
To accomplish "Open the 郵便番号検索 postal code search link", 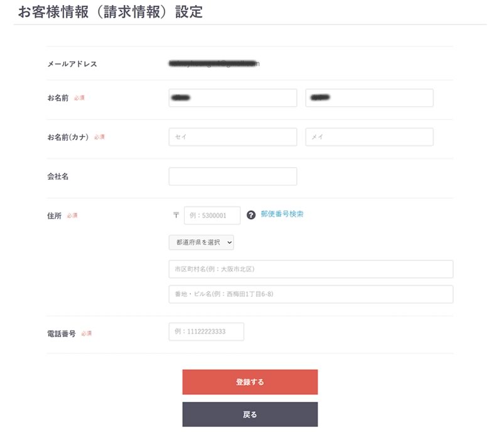I will pyautogui.click(x=282, y=214).
